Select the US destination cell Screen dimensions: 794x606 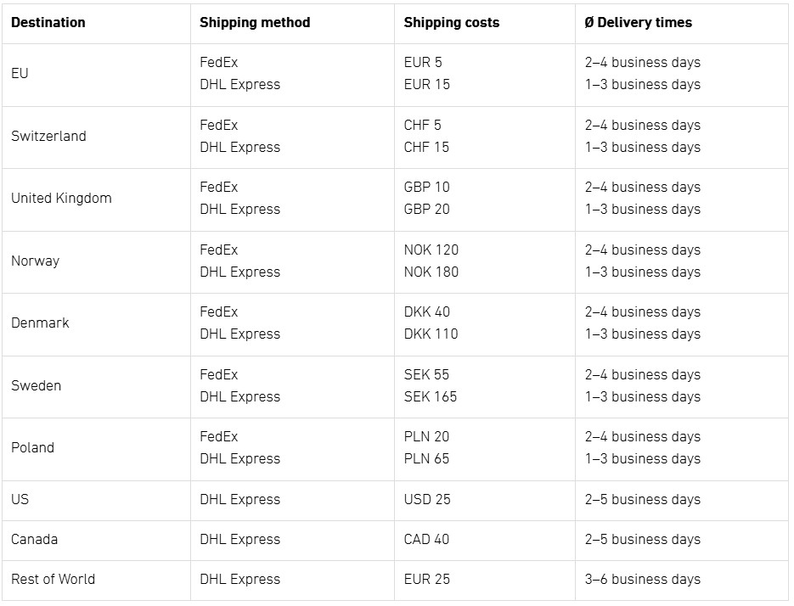20,499
